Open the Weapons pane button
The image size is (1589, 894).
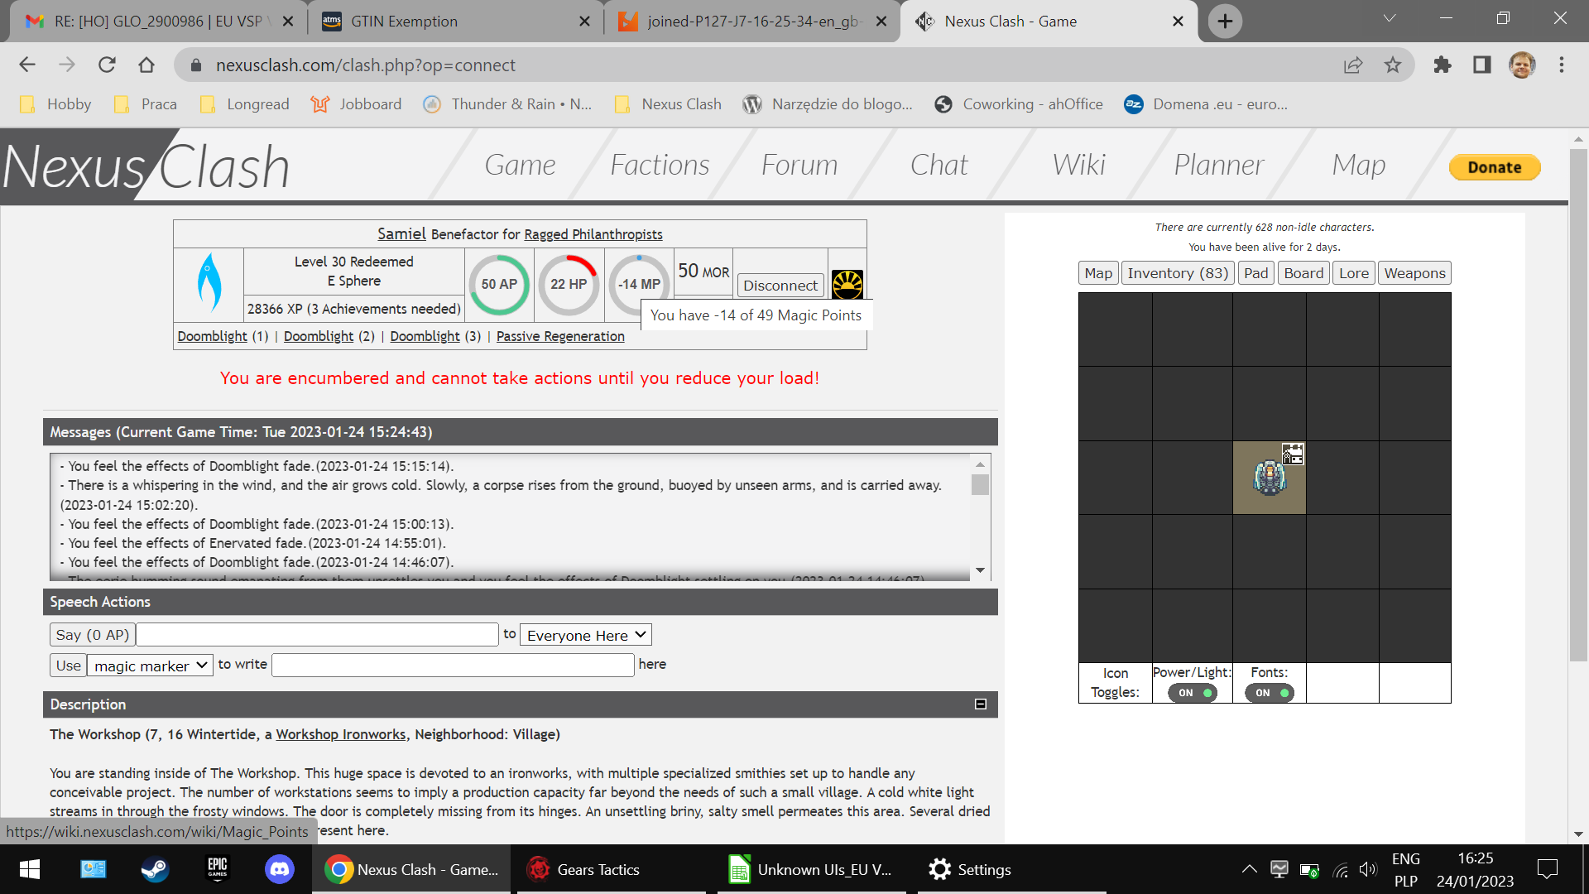tap(1414, 273)
